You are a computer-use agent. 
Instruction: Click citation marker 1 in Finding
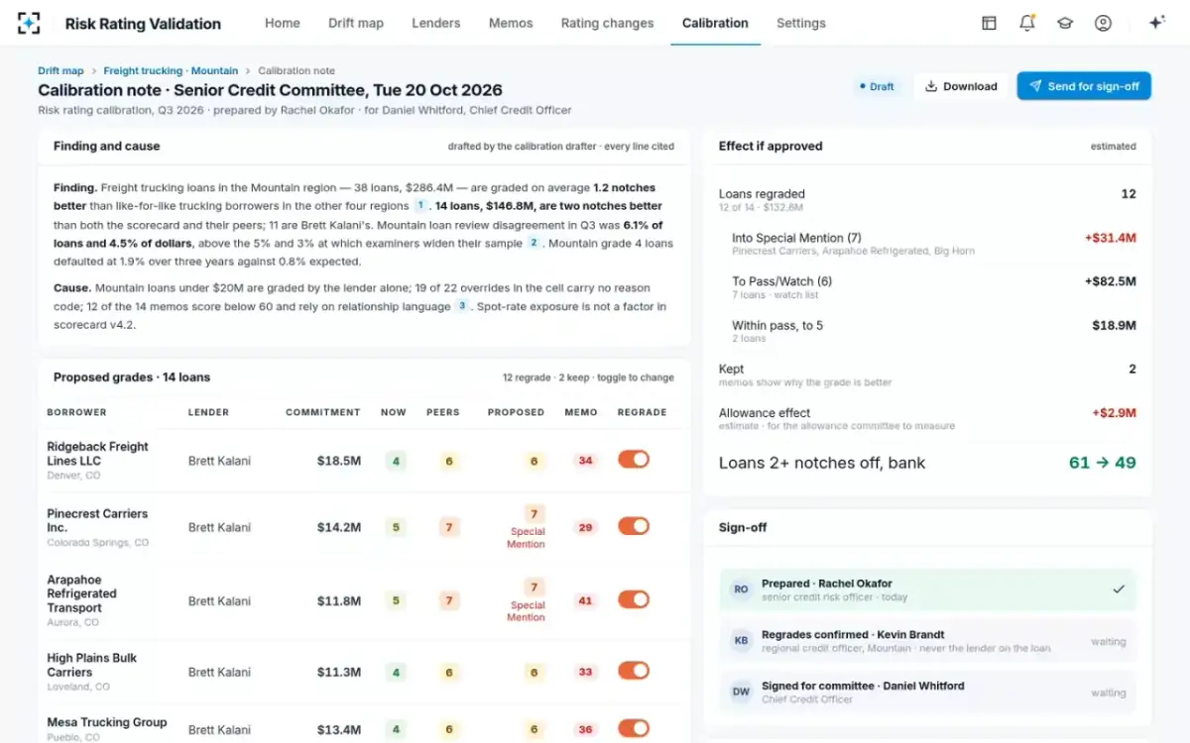click(x=420, y=206)
